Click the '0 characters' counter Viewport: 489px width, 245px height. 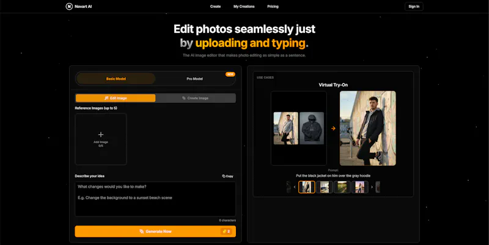tap(227, 221)
